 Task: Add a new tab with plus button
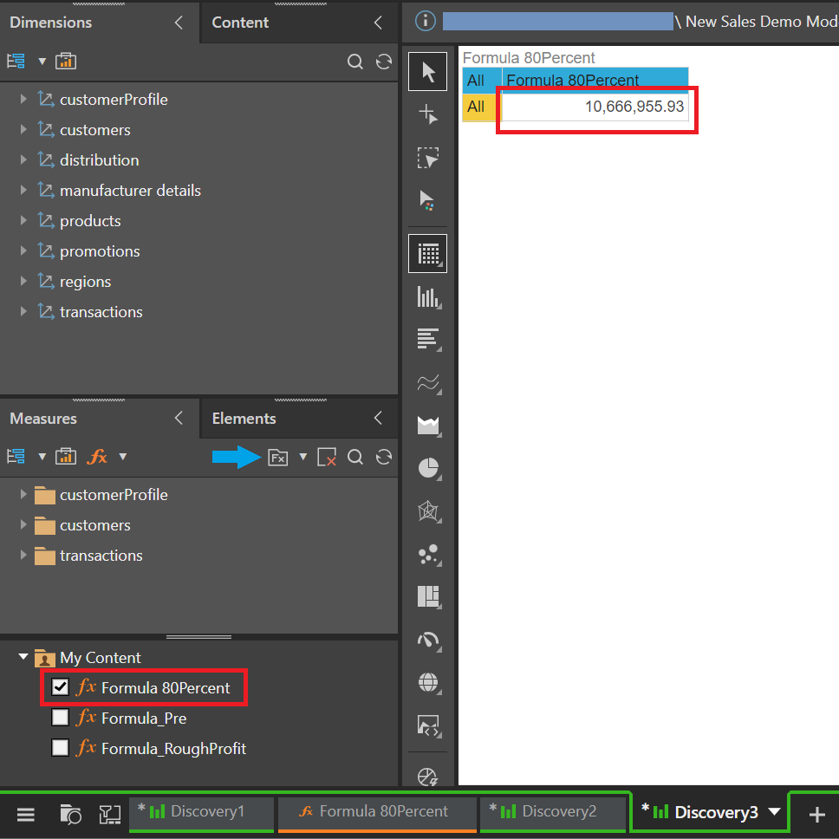[816, 815]
